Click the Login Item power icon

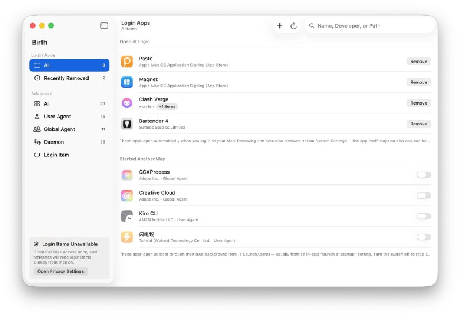(37, 155)
